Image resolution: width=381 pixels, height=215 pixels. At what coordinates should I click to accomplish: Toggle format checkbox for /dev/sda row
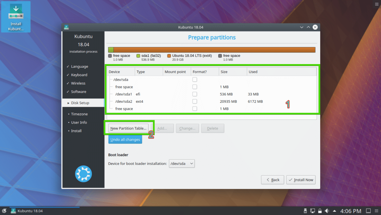click(195, 79)
